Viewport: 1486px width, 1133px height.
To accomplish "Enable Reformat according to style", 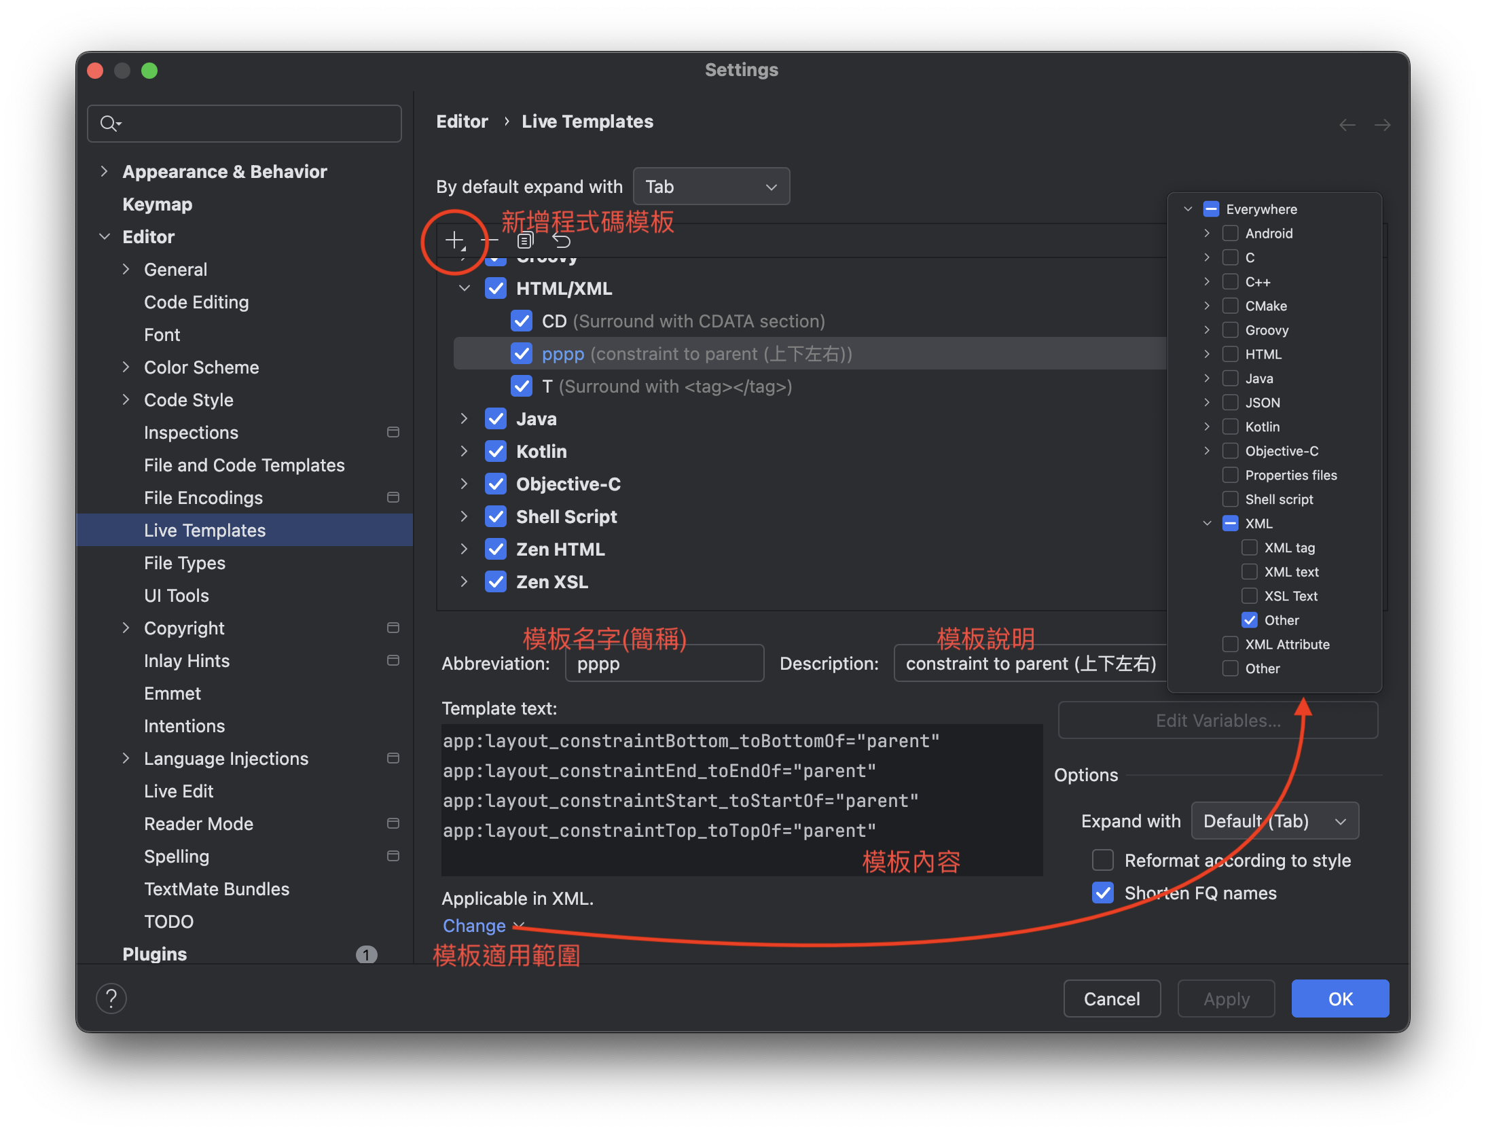I will (x=1102, y=860).
